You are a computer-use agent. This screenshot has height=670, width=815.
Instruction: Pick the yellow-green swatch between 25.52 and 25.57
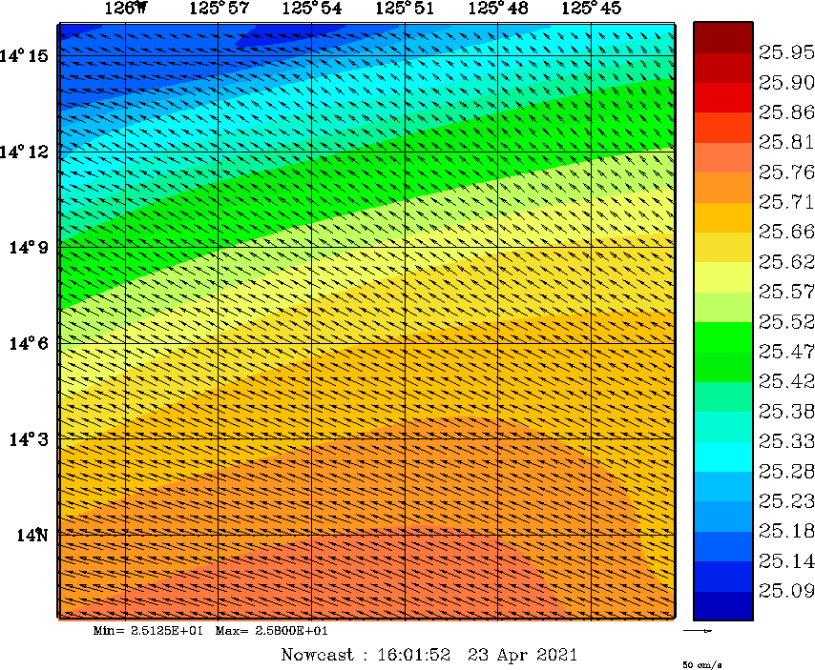[x=723, y=307]
